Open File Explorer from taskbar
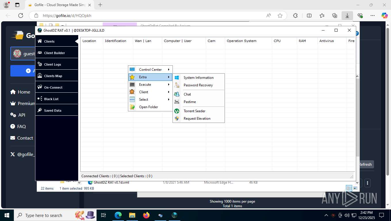This screenshot has width=391, height=221. tap(132, 215)
